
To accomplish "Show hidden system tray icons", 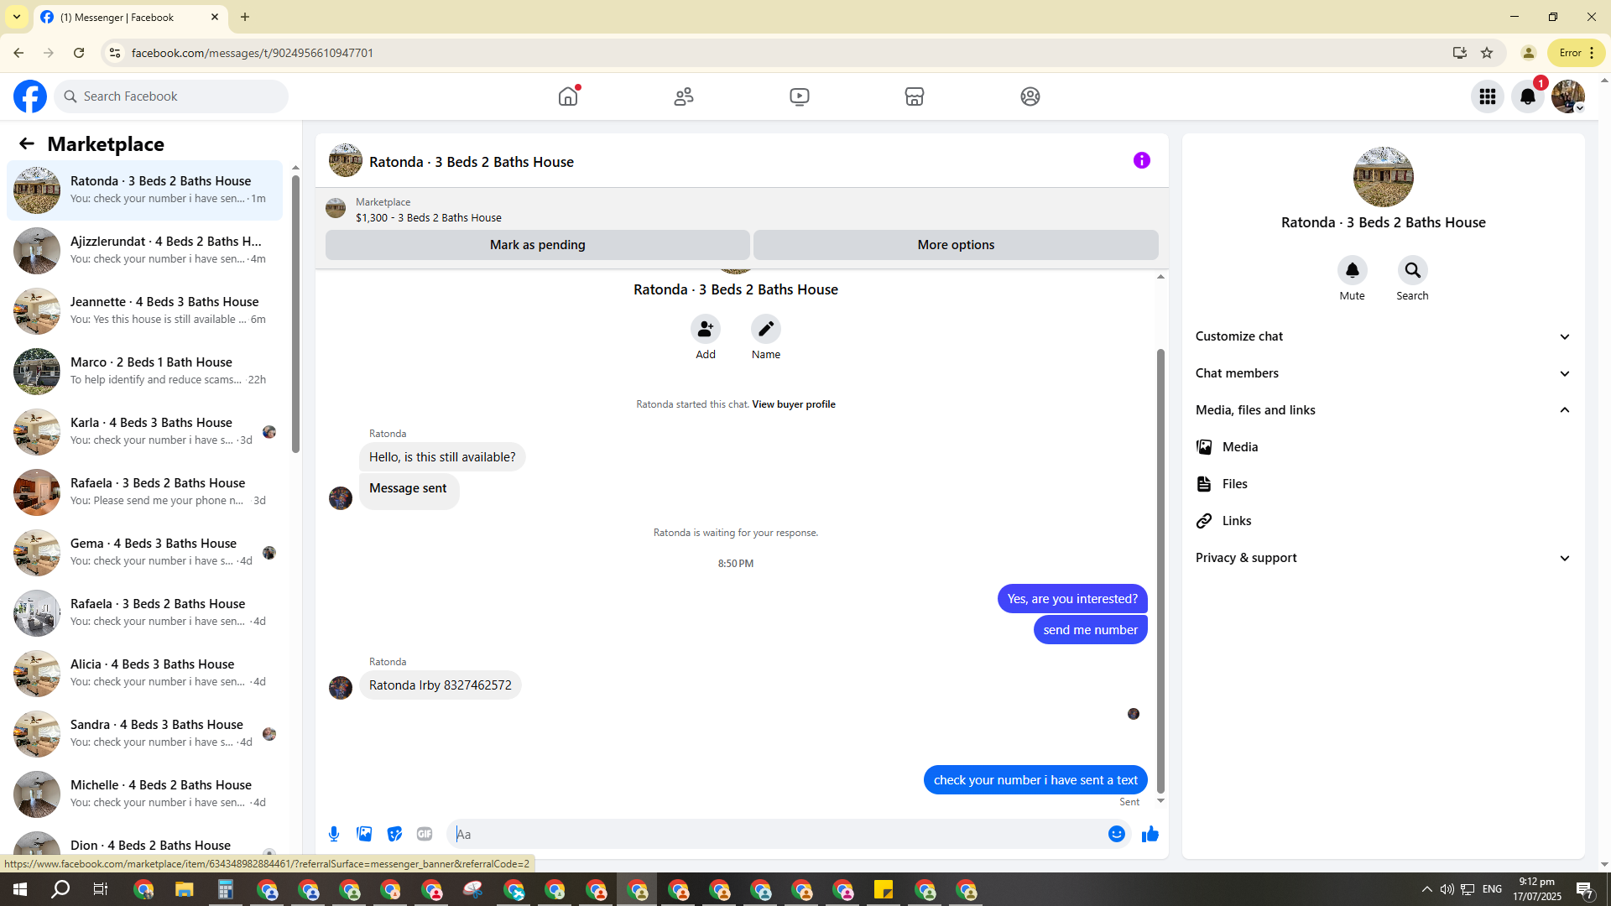I will point(1427,889).
